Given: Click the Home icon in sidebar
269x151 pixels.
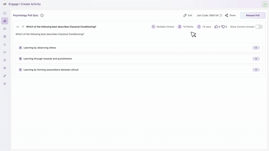Looking at the screenshot, I should point(5,13).
